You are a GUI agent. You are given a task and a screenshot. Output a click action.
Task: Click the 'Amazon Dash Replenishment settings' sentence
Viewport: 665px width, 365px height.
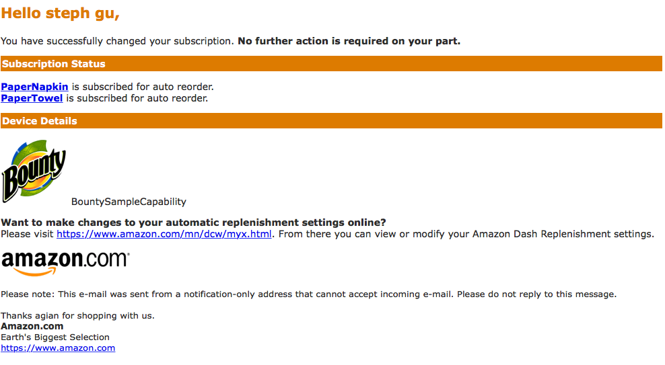pos(466,234)
